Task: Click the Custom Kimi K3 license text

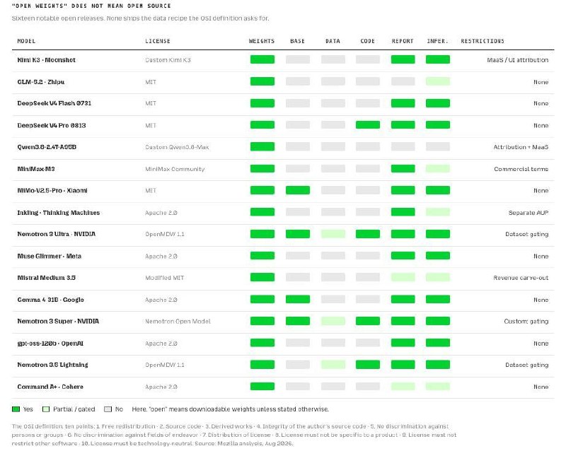Action: click(168, 60)
